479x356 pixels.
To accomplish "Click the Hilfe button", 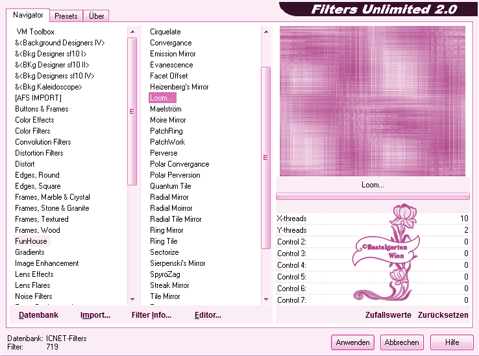I will (452, 342).
